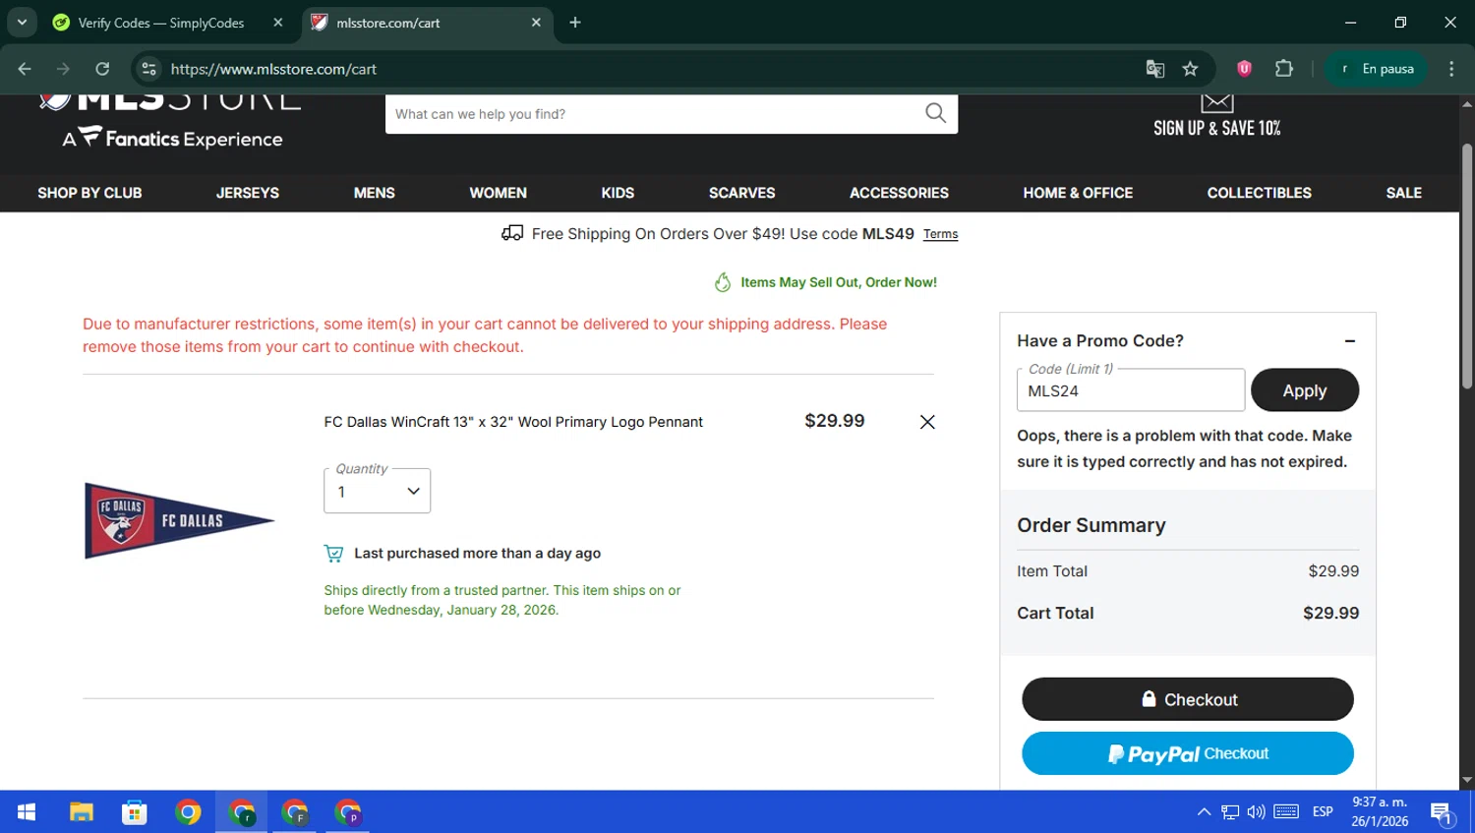Click the free shipping Terms link
The image size is (1475, 833).
(940, 234)
